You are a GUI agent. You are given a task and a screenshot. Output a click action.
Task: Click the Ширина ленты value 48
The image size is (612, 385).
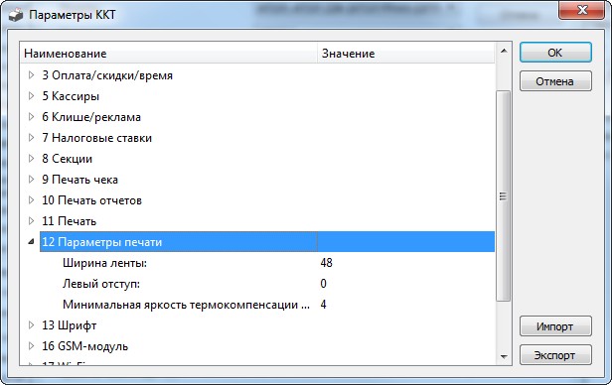(326, 263)
